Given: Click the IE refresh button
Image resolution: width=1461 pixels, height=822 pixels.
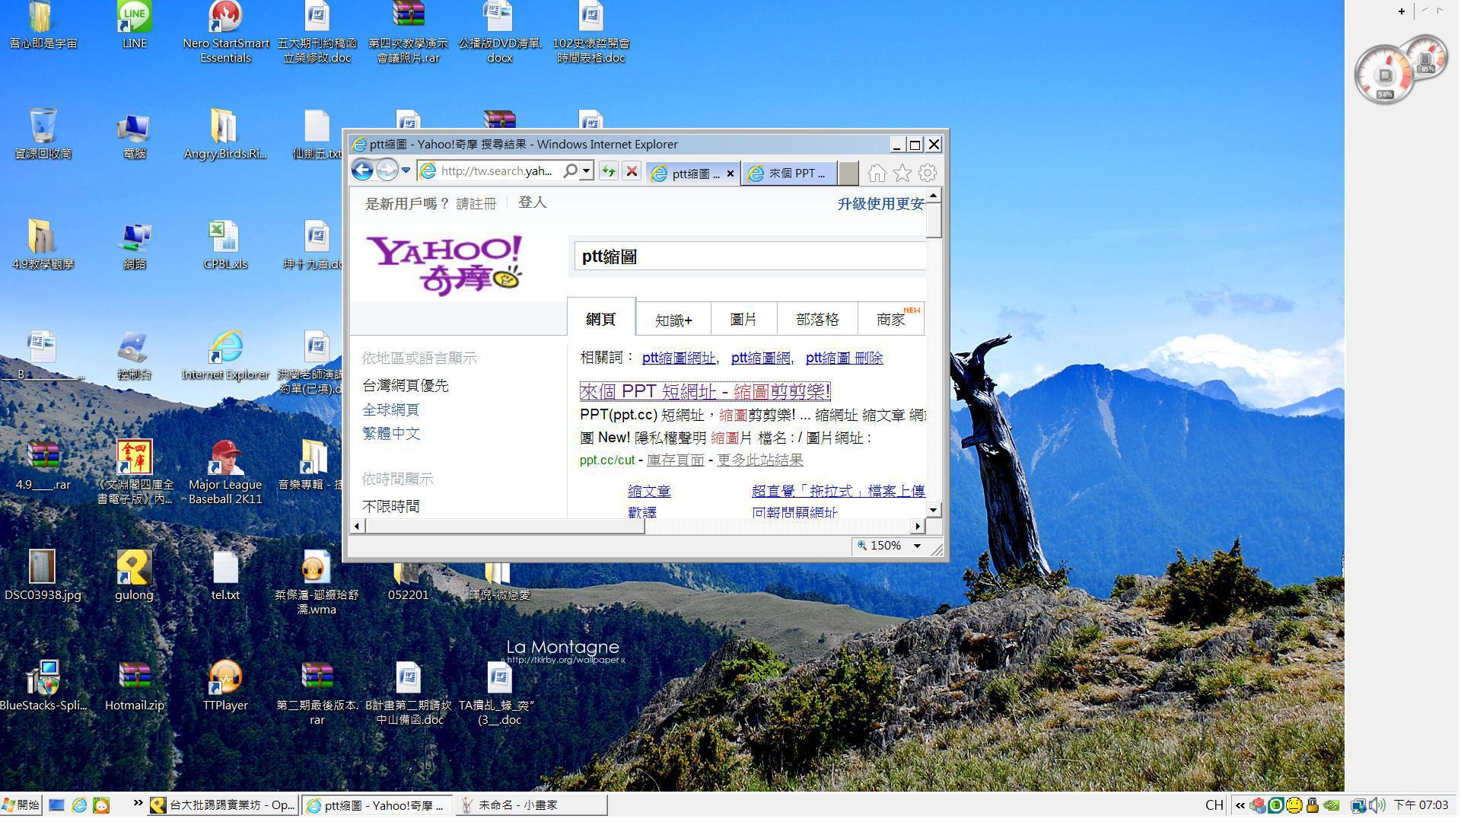Looking at the screenshot, I should tap(608, 172).
